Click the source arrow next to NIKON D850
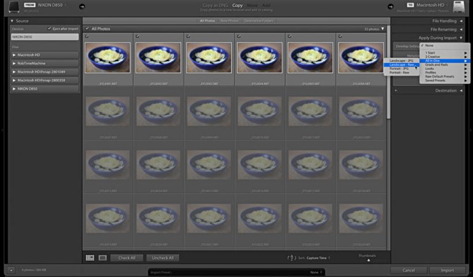Image resolution: width=473 pixels, height=277 pixels. click(x=81, y=7)
